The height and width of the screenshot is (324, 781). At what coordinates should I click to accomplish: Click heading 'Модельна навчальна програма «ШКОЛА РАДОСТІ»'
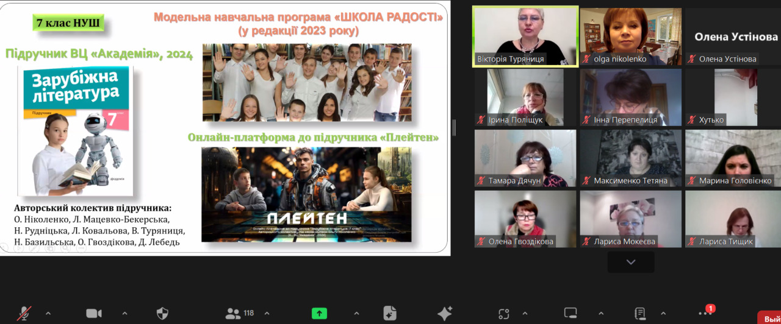pos(298,17)
